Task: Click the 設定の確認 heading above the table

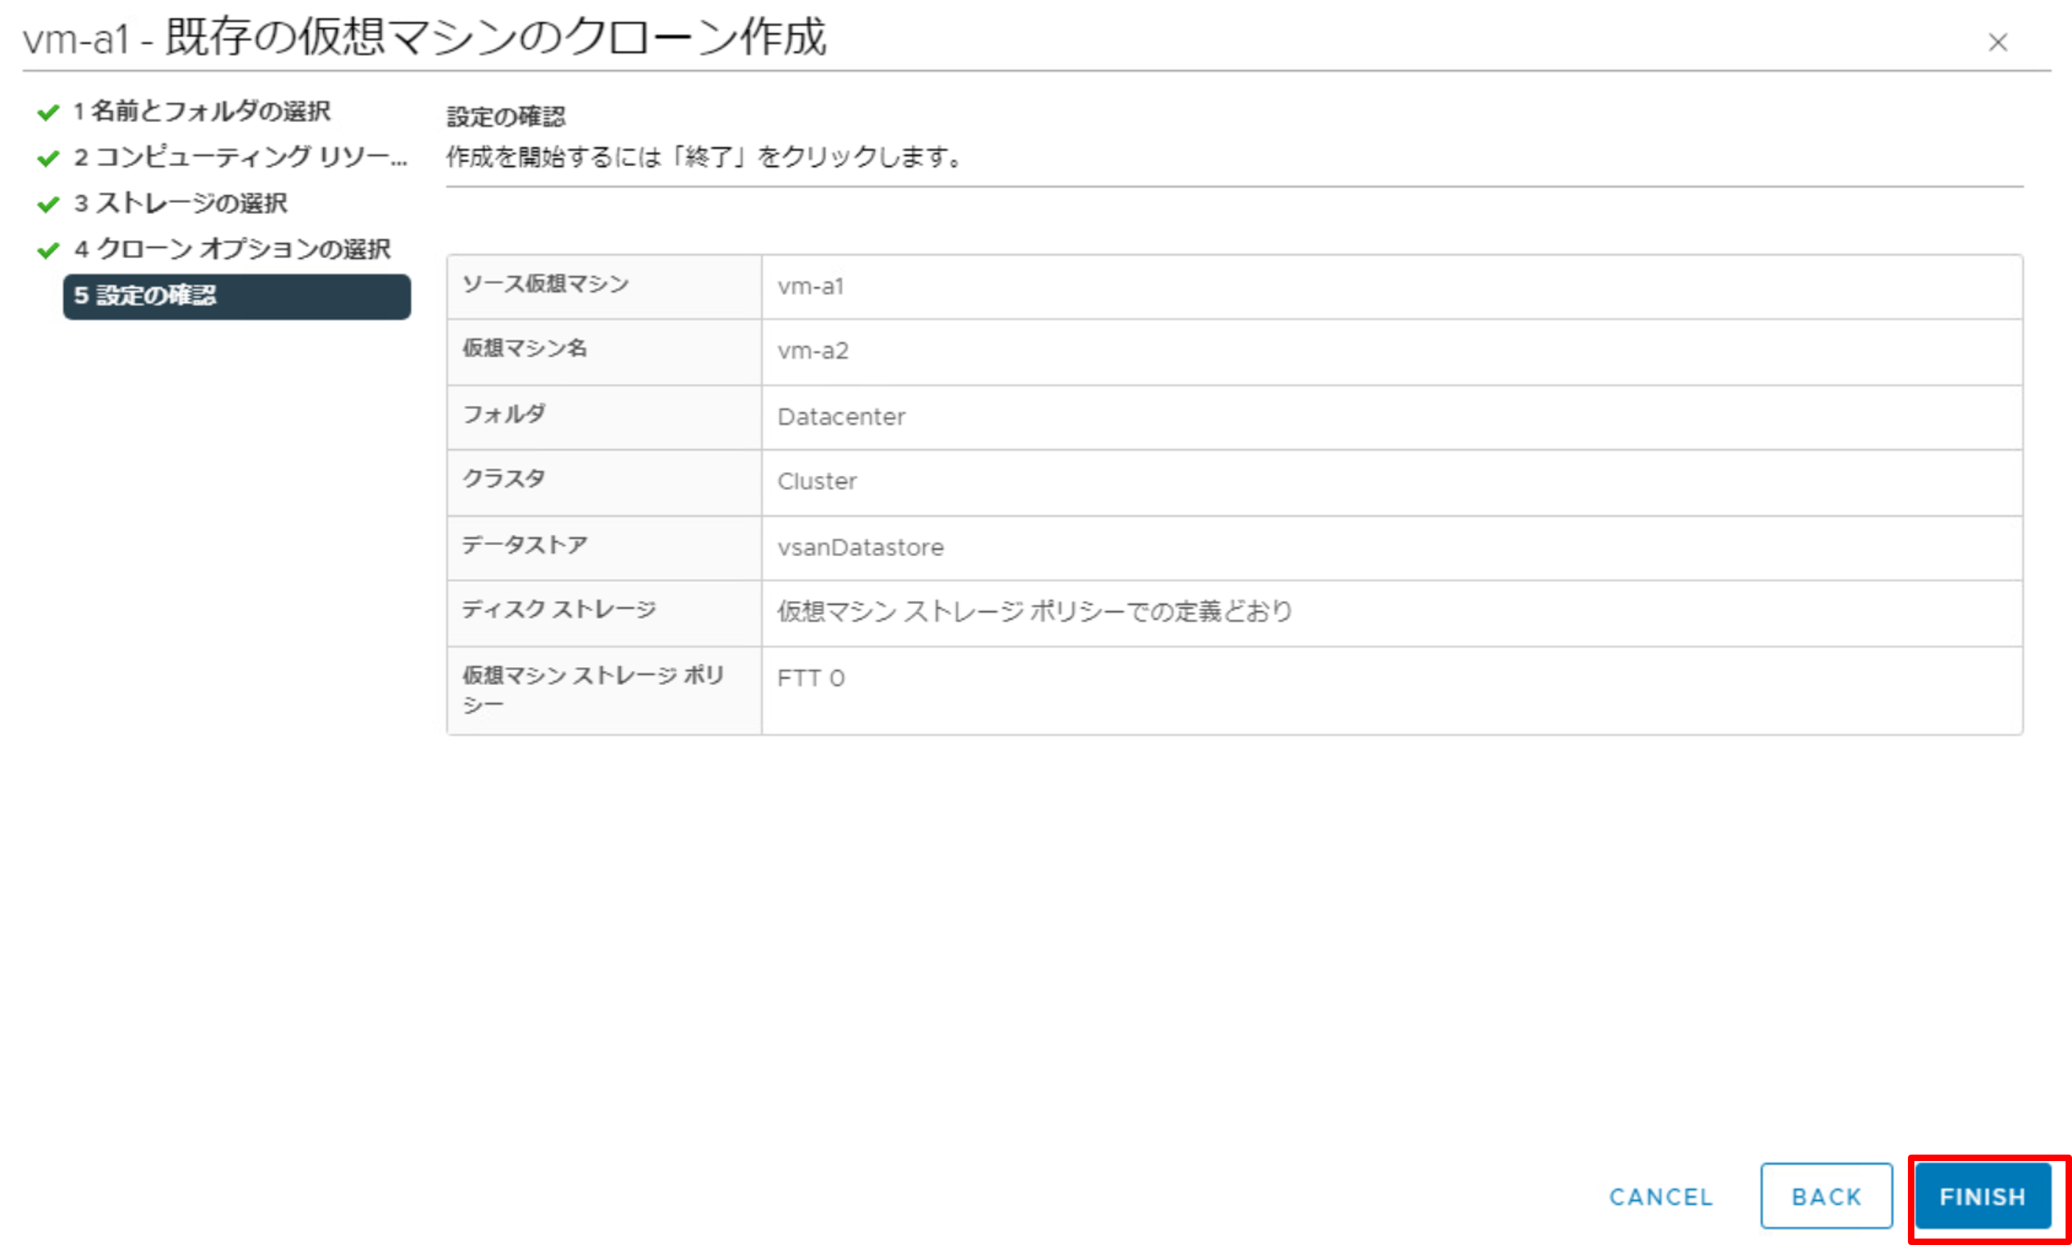Action: [506, 117]
